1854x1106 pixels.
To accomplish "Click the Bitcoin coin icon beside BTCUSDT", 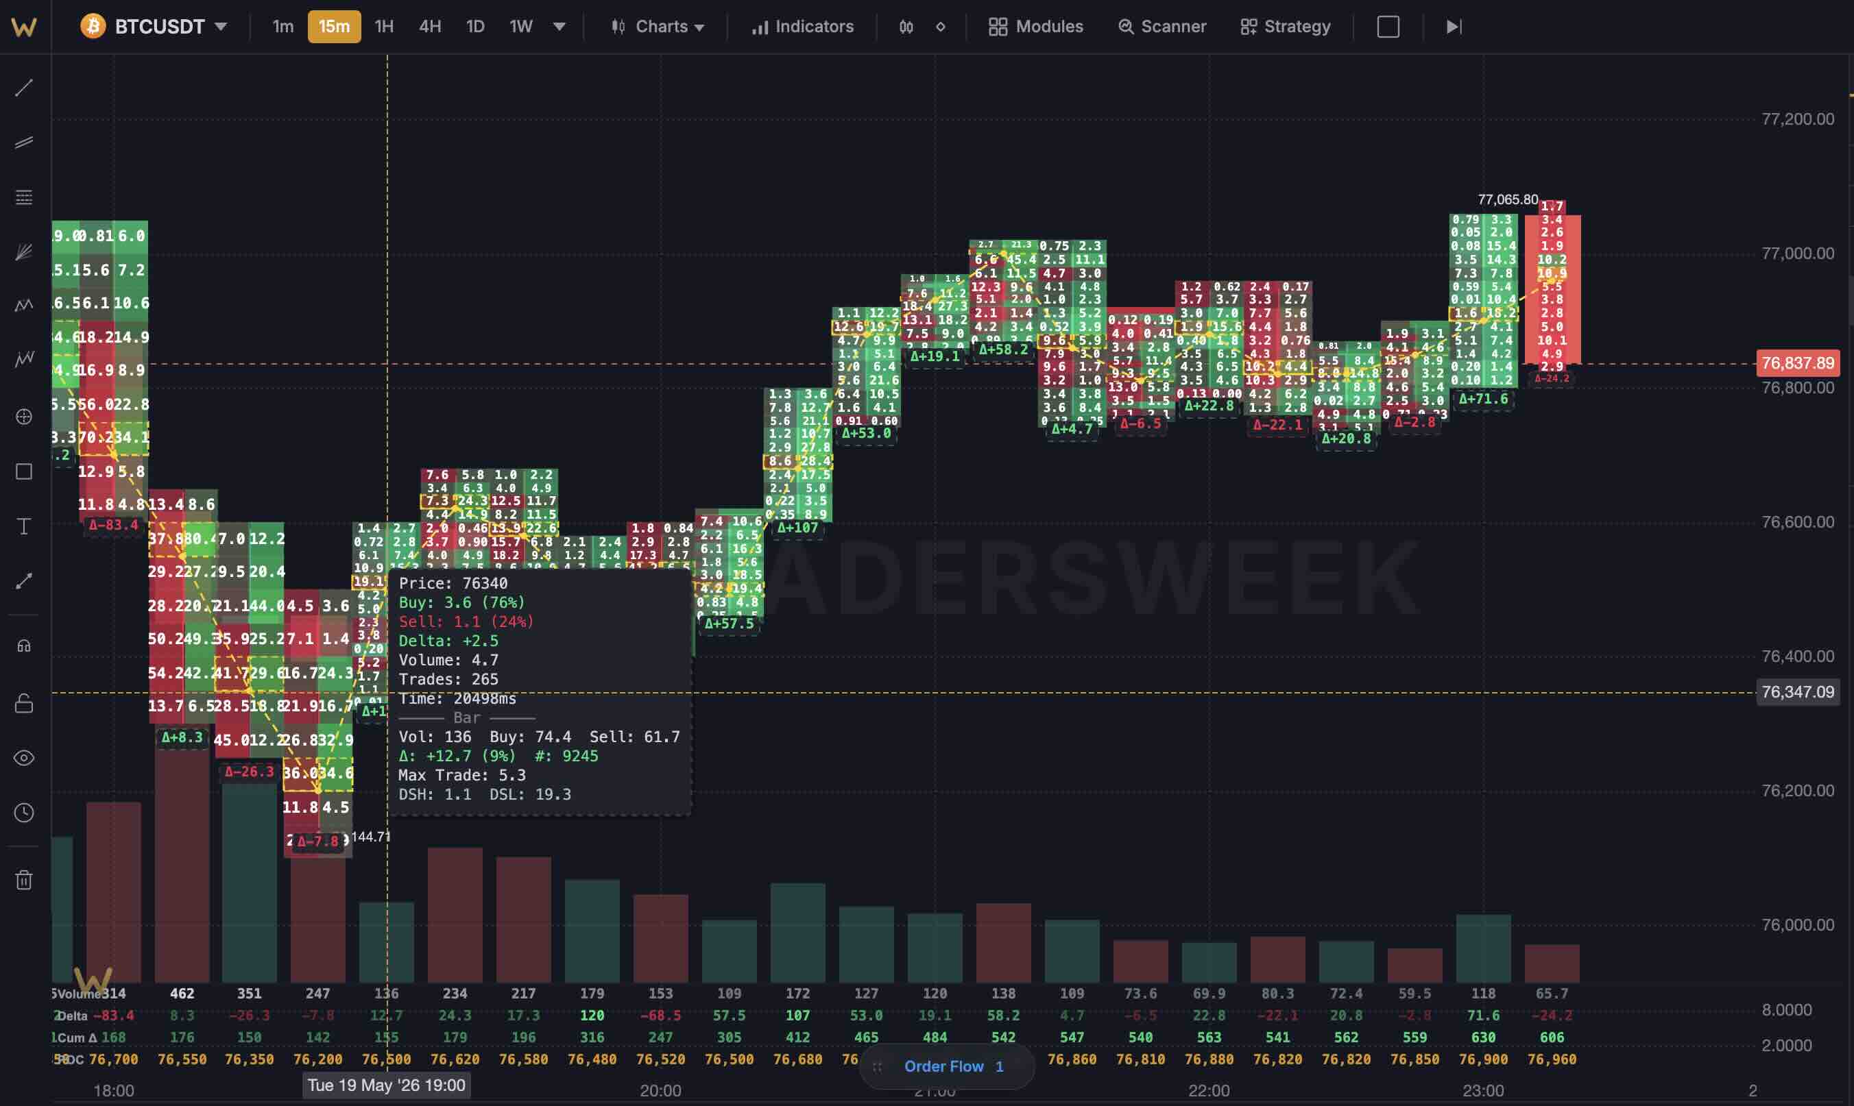I will (93, 27).
